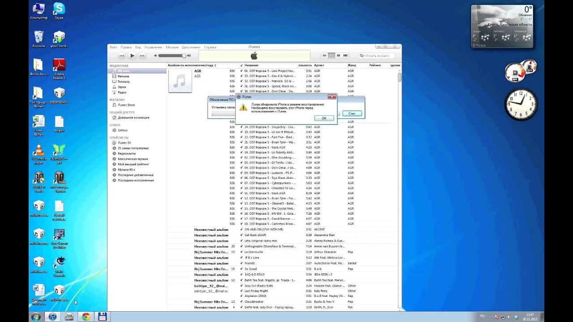The width and height of the screenshot is (573, 322).
Task: Uncheck track 24. OST Форсаж 5 - Soulja Boy
Action: (241, 127)
